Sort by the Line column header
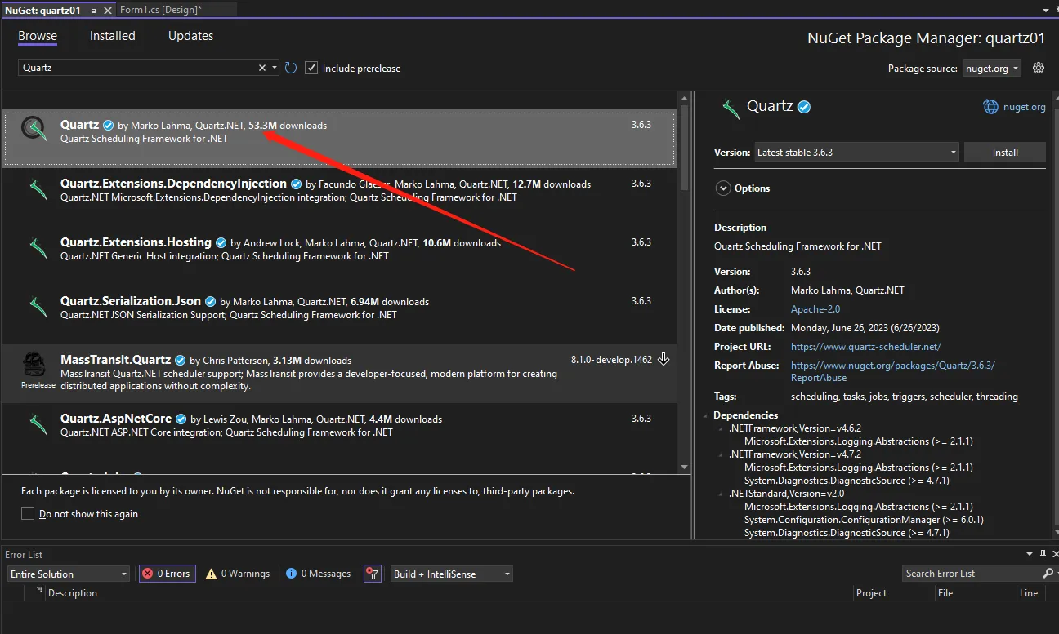Screen dimensions: 1059x634 pos(1029,593)
